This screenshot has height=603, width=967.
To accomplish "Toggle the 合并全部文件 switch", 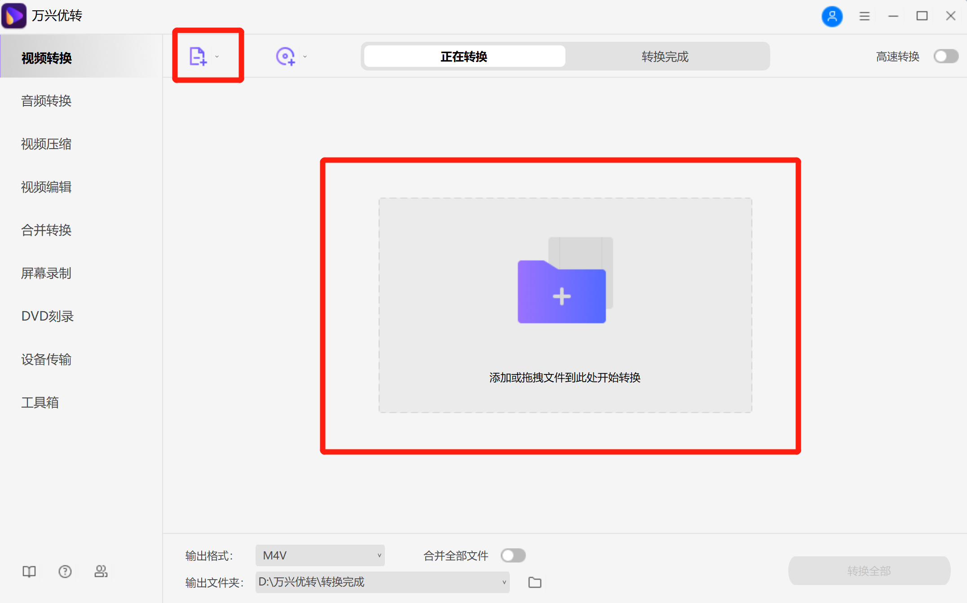I will click(x=513, y=555).
